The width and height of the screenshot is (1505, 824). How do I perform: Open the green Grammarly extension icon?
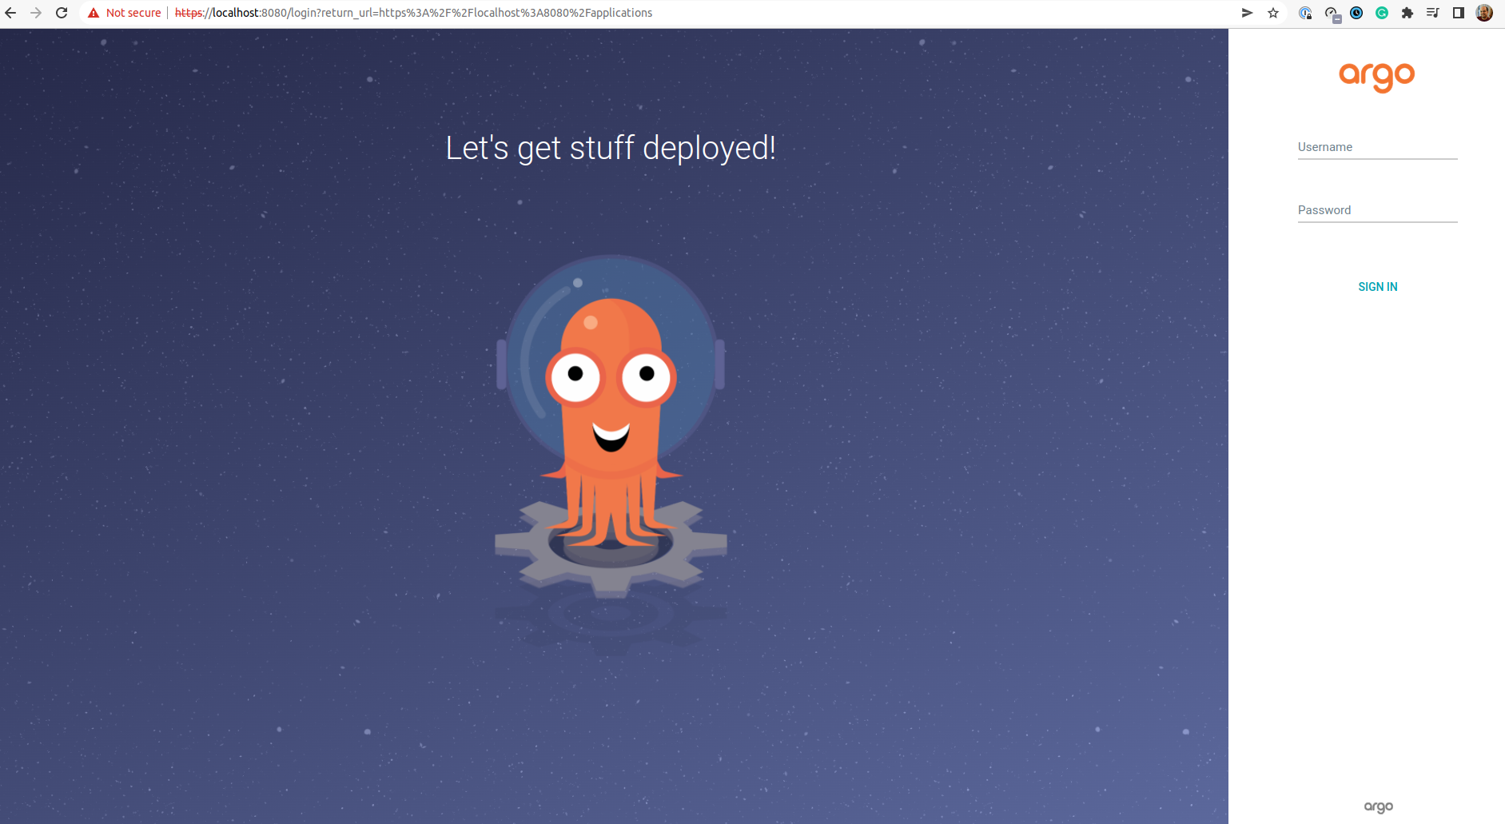coord(1382,13)
